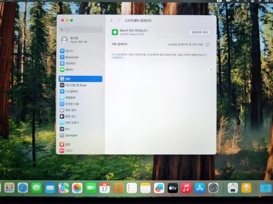
Task: Select Siri in the sidebar
Action: point(81,129)
